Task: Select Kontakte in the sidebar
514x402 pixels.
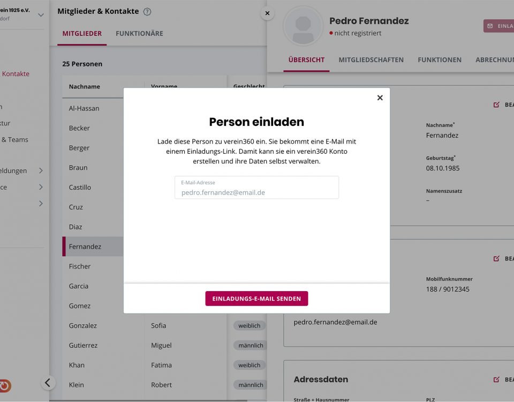Action: [16, 74]
